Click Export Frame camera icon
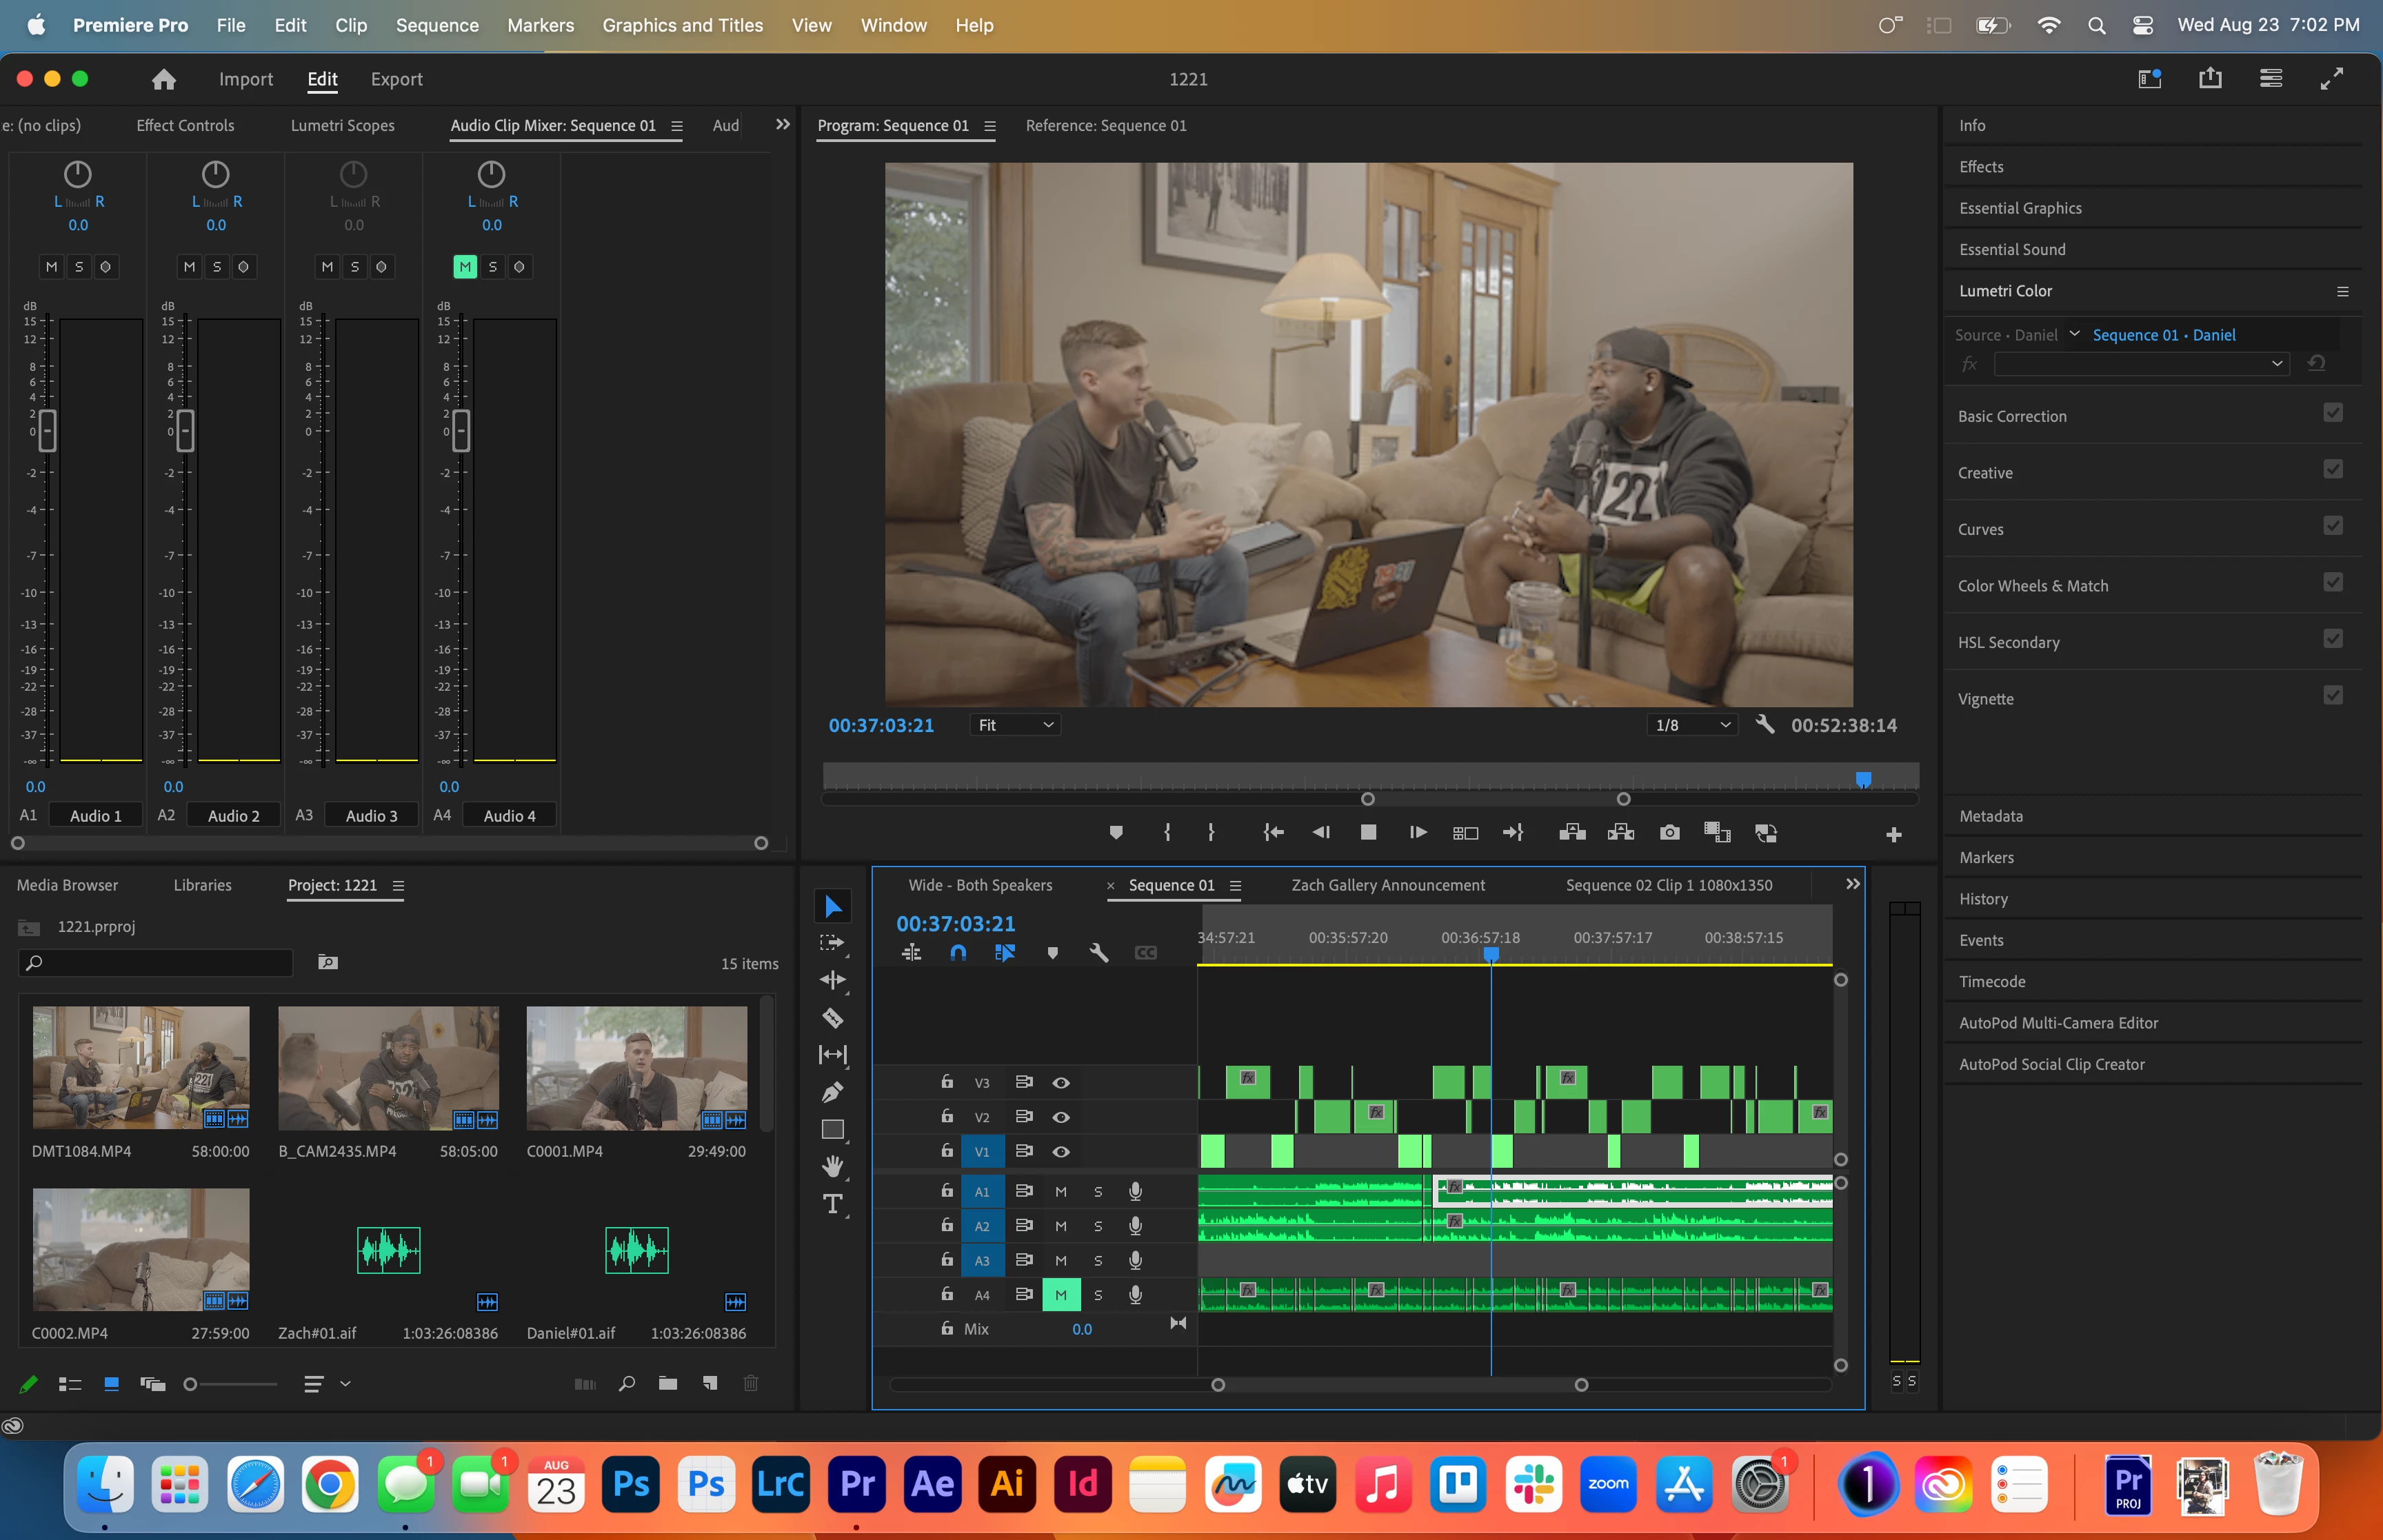This screenshot has height=1540, width=2383. 1669,833
